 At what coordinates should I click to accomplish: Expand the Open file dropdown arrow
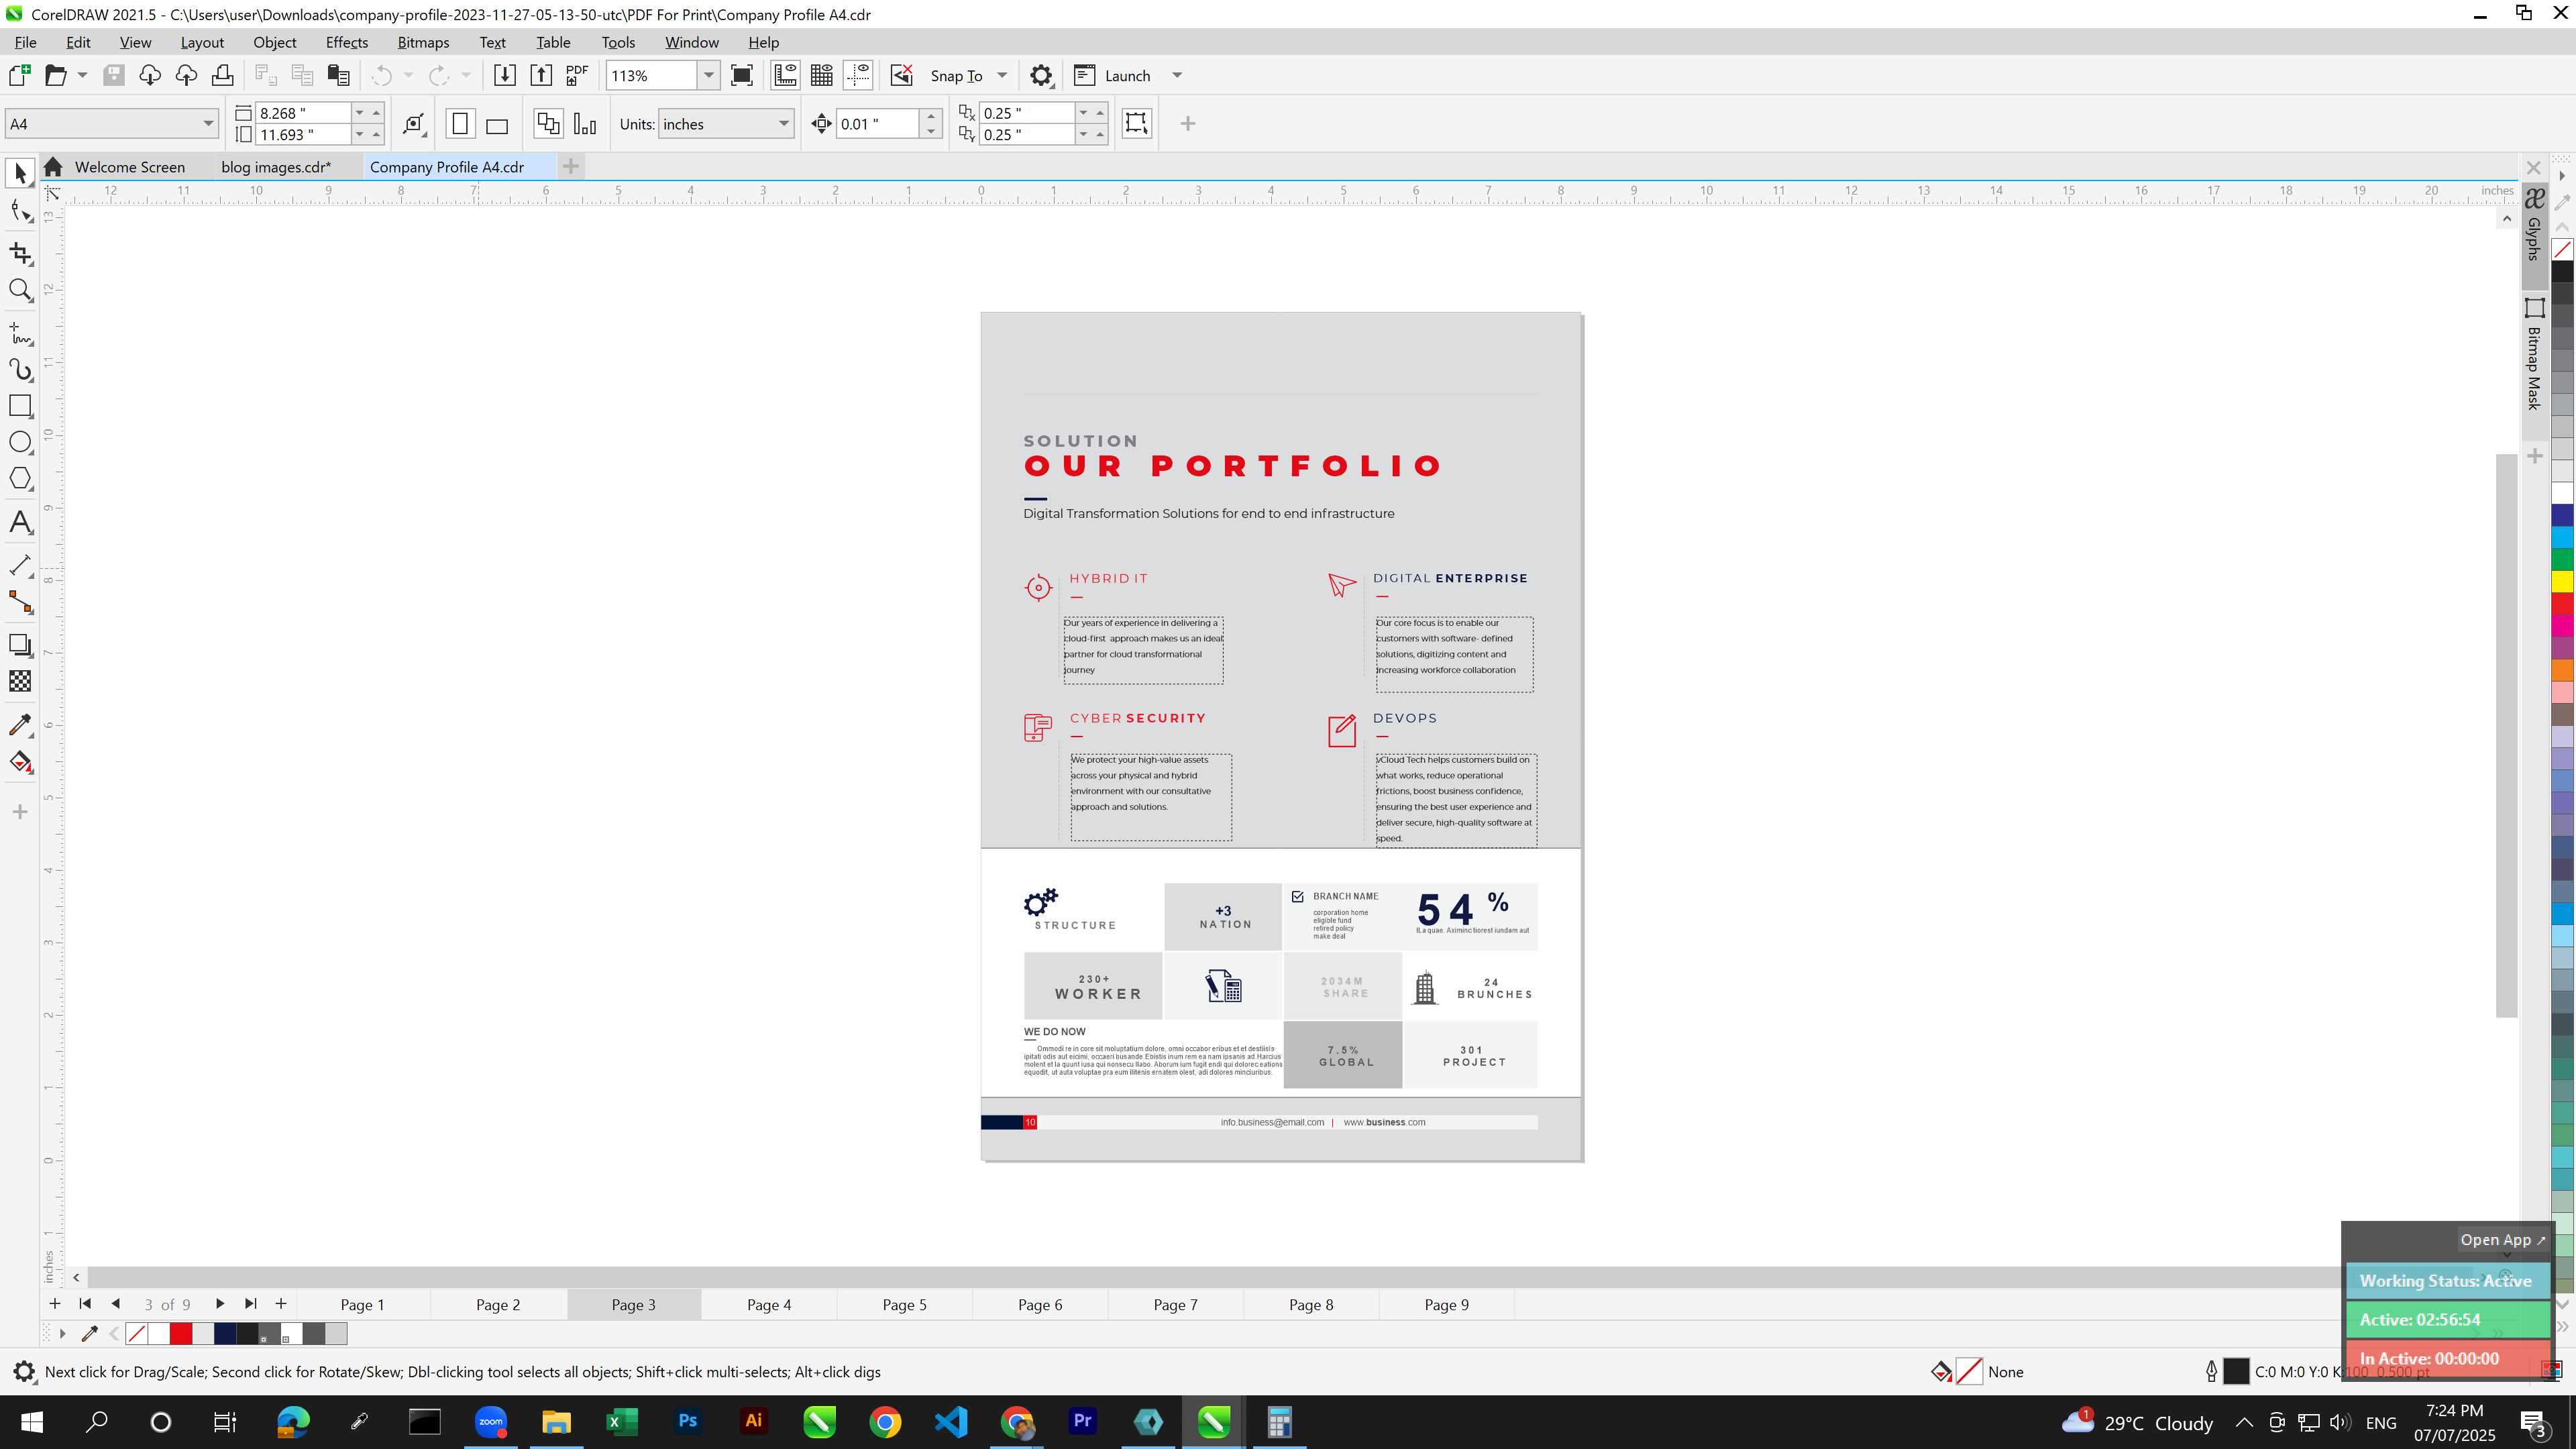tap(83, 76)
